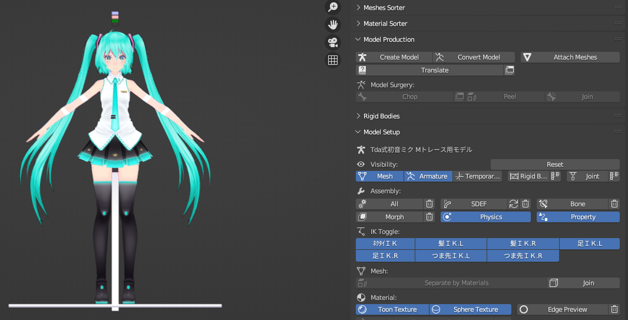Viewport: 628px width, 320px height.
Task: Expand the Meshes Sorter panel
Action: pyautogui.click(x=358, y=7)
